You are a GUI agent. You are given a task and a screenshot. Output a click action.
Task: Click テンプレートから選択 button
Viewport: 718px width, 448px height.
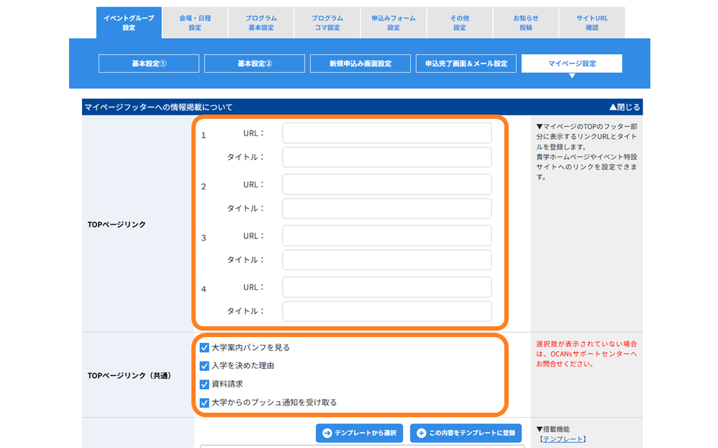[x=359, y=433]
